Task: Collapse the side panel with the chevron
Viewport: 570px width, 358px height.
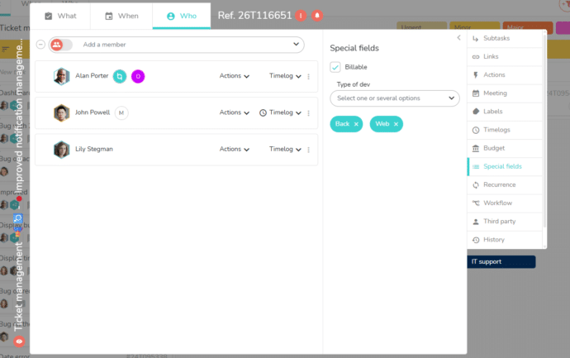Action: (x=458, y=38)
